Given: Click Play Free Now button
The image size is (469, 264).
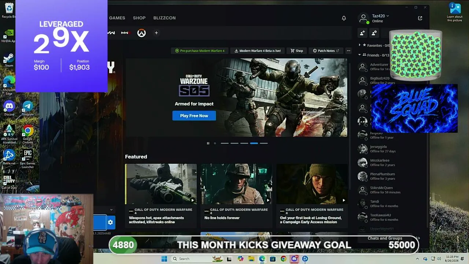Looking at the screenshot, I should coord(194,116).
